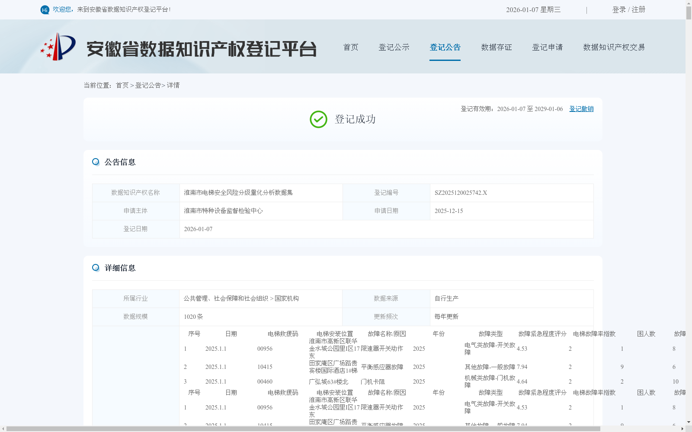Screen dimensions: 692x432
Task: Click the fault type 其他故障-一般故障 in row 2
Action: click(490, 367)
